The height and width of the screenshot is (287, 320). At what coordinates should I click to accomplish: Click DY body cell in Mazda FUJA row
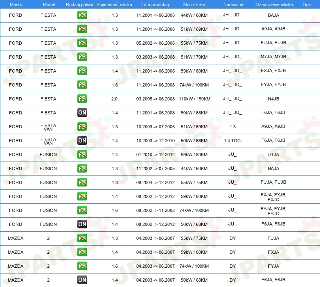pos(233,238)
